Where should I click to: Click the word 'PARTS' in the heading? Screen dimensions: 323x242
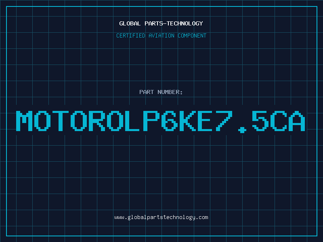(x=154, y=23)
